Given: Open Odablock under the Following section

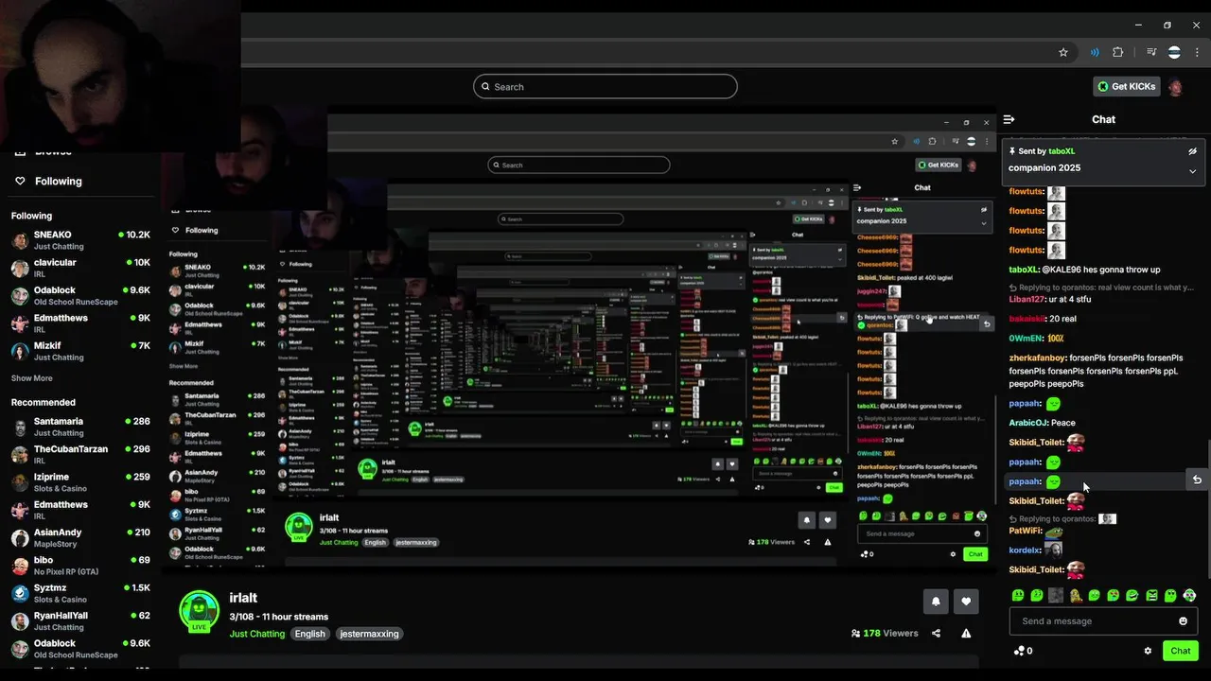Looking at the screenshot, I should (80, 295).
